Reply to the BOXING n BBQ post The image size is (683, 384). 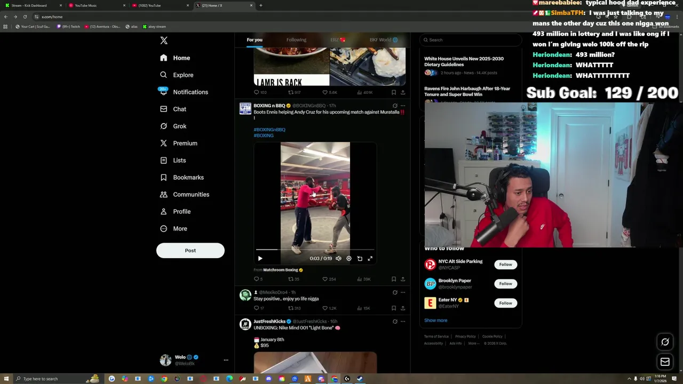(x=259, y=279)
